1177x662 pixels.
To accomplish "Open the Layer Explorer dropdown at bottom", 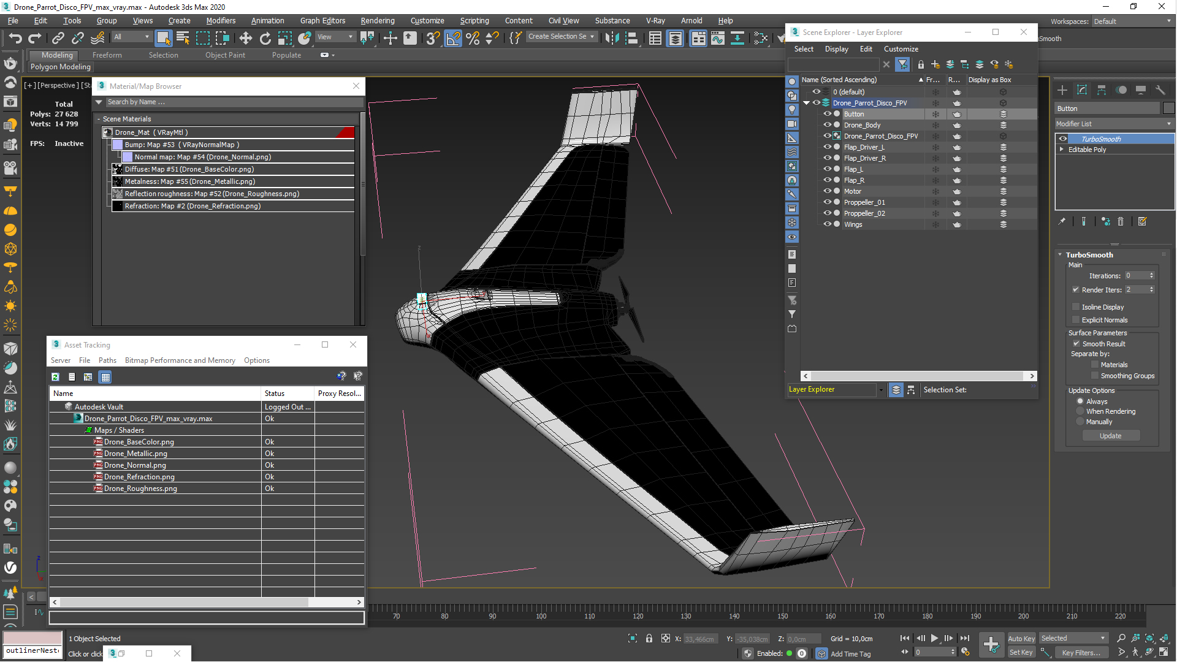I will (881, 390).
